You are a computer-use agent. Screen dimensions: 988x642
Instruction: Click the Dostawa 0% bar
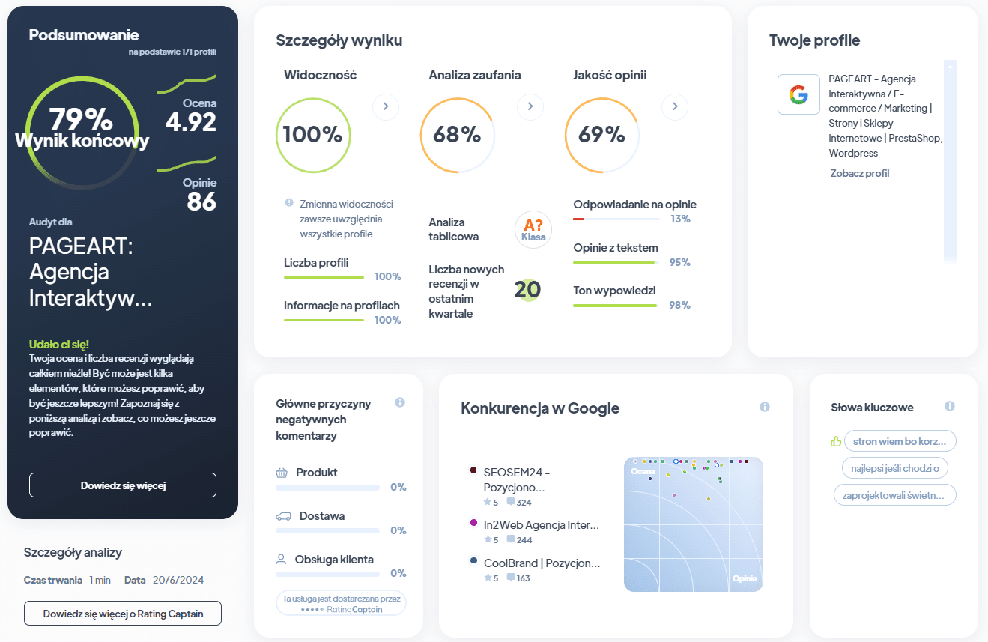[x=327, y=531]
